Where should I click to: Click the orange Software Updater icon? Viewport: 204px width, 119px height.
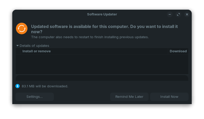tap(22, 29)
